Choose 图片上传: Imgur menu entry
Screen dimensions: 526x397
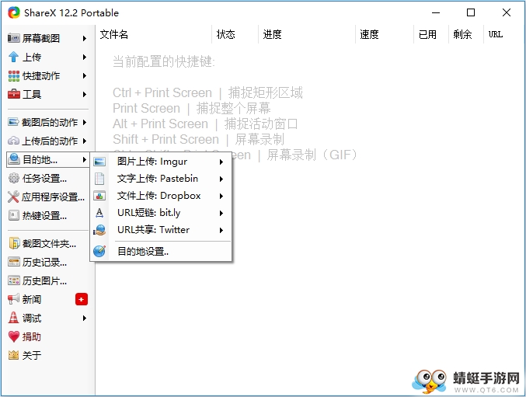coord(161,162)
